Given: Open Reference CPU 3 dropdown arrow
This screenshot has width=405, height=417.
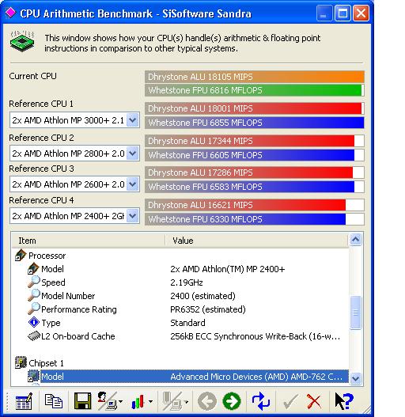Looking at the screenshot, I should (x=132, y=184).
